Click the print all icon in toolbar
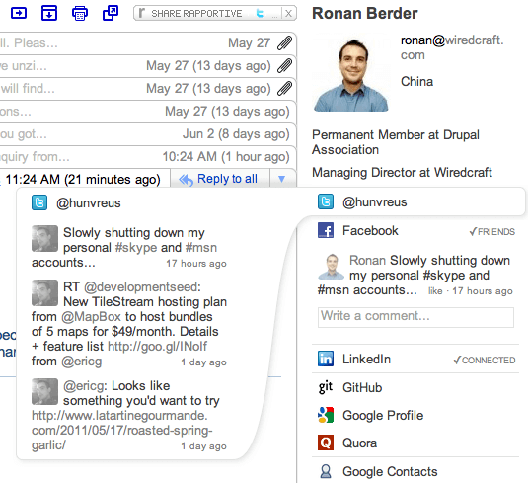Viewport: 528px width, 483px height. click(x=80, y=14)
